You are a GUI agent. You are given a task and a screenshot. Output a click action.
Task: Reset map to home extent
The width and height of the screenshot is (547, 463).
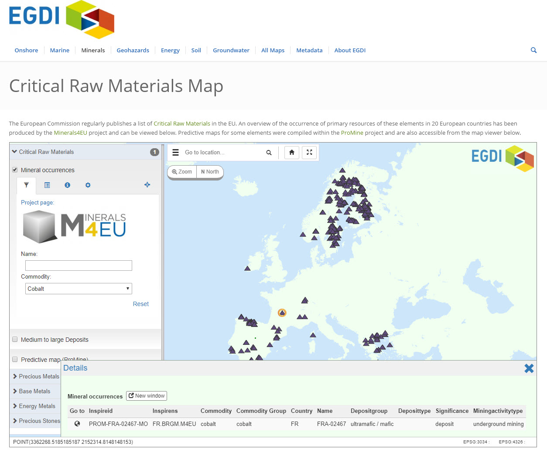coord(292,153)
